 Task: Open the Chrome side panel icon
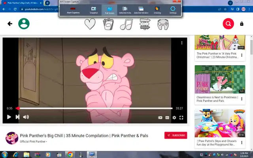pyautogui.click(x=238, y=9)
